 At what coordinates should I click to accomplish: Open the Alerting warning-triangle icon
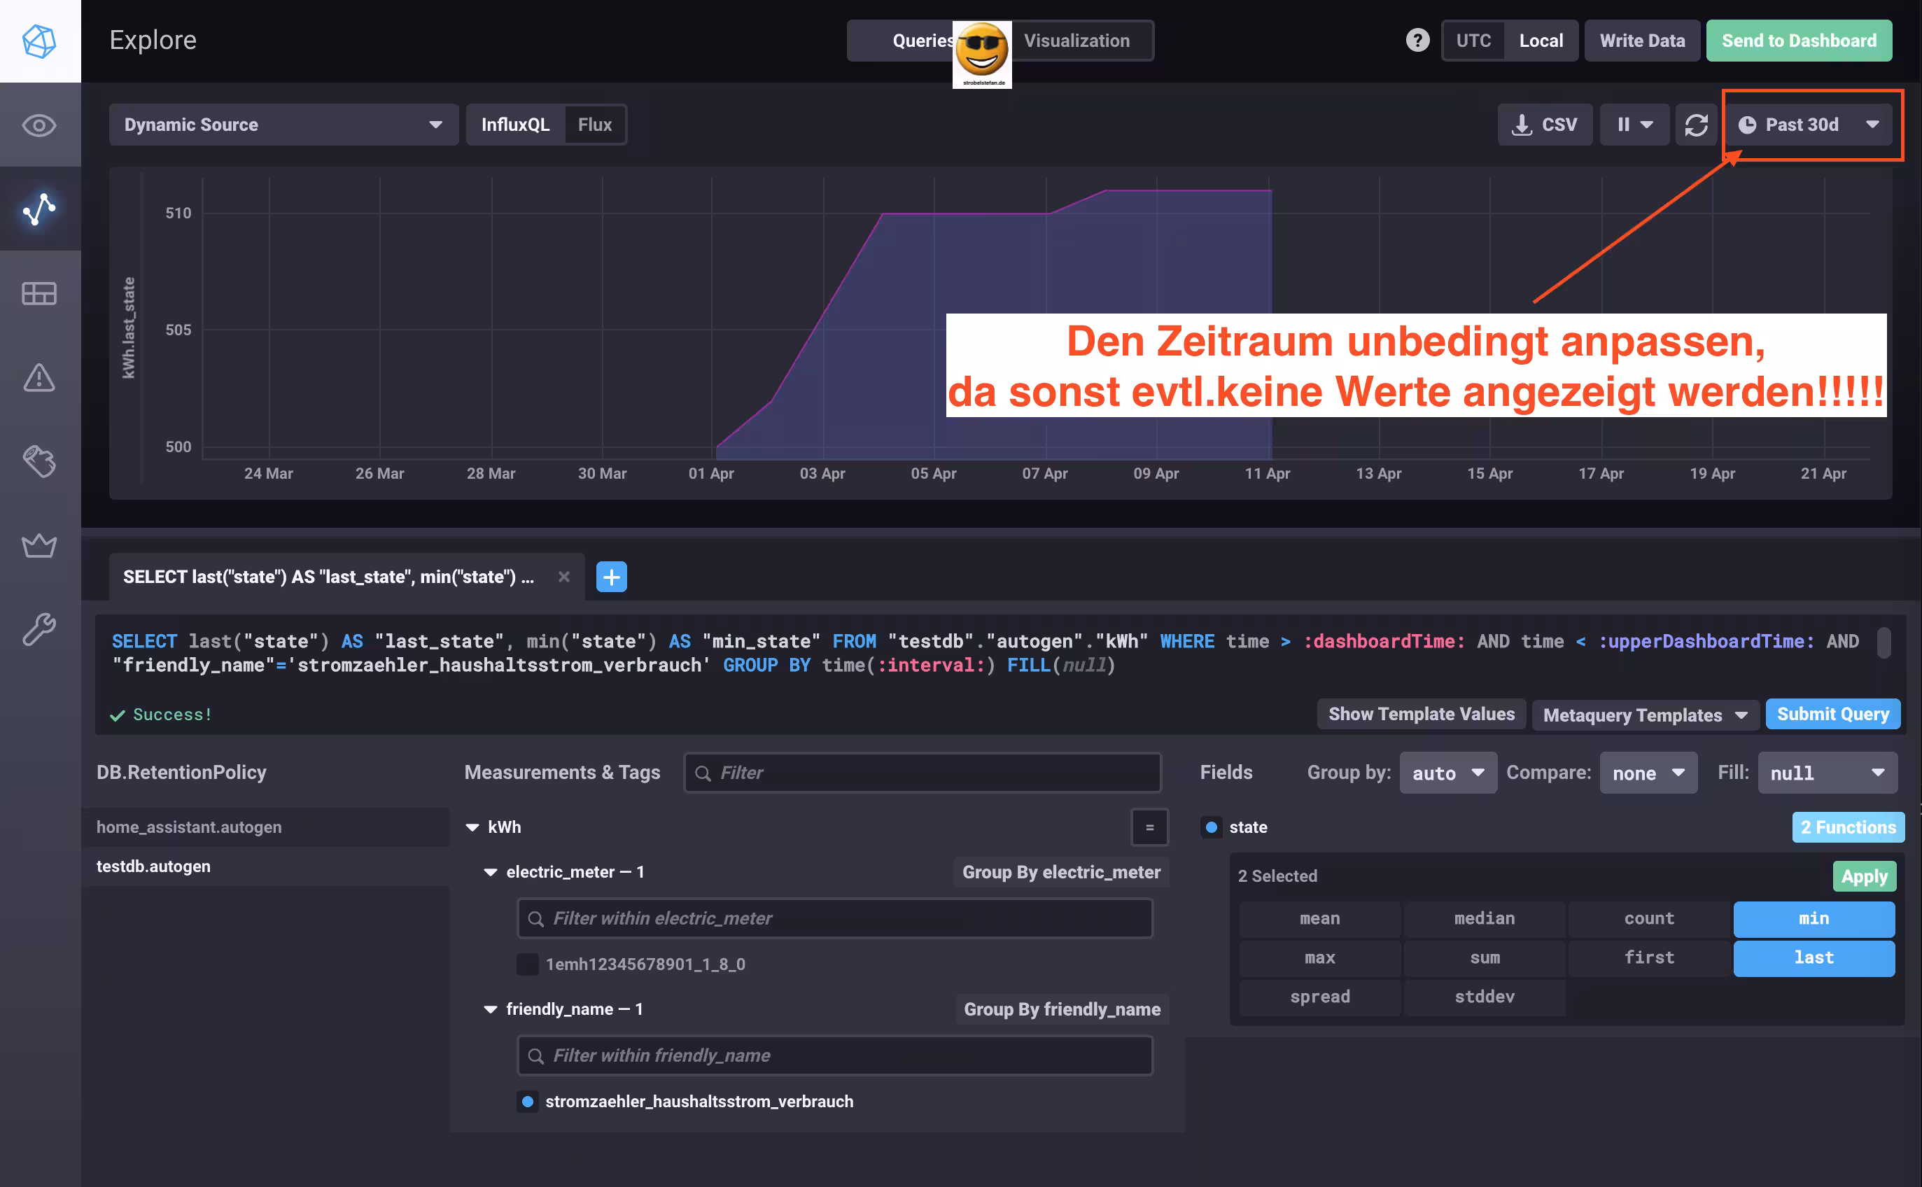(39, 378)
